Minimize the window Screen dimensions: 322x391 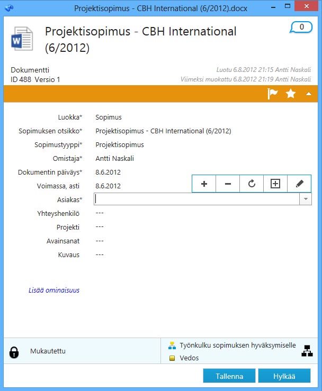273,7
